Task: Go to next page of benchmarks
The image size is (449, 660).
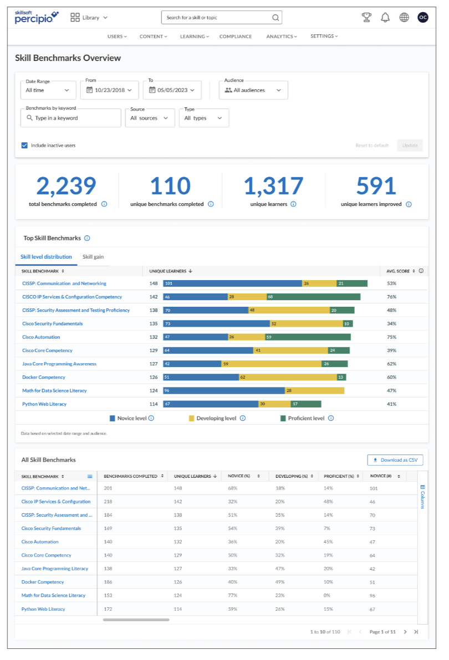Action: 405,632
